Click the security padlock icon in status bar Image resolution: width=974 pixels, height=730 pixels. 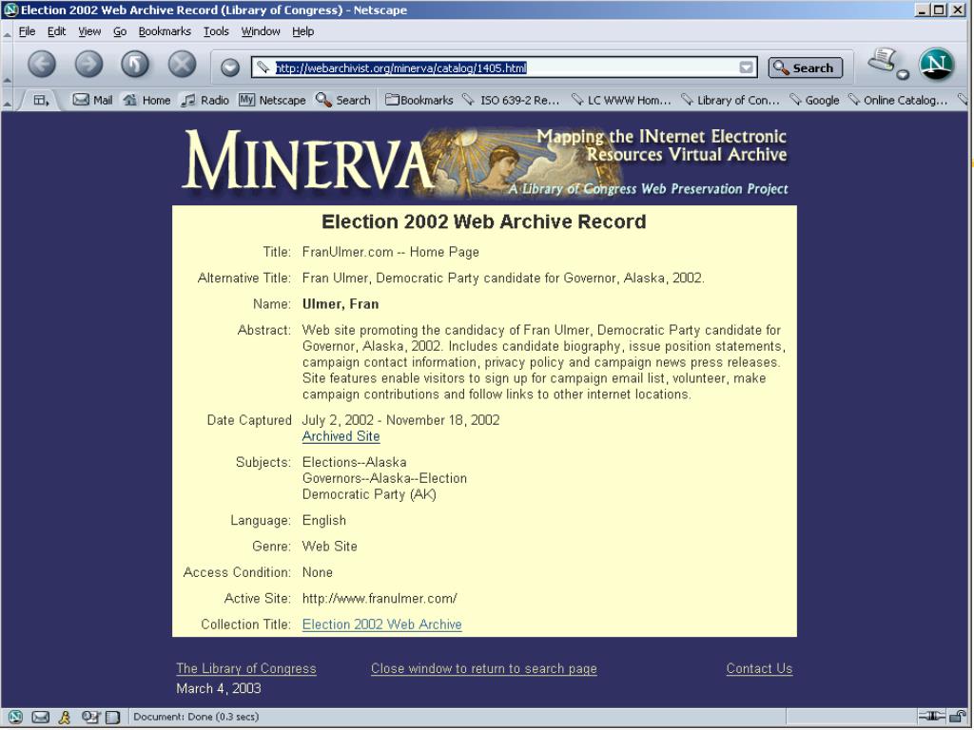coord(957,717)
